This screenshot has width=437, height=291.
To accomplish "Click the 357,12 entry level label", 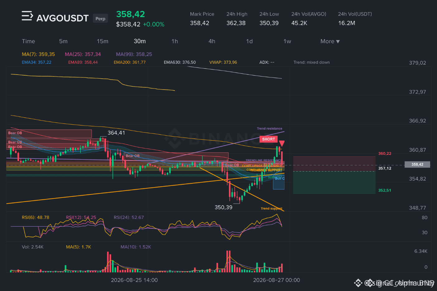I will click(385, 168).
